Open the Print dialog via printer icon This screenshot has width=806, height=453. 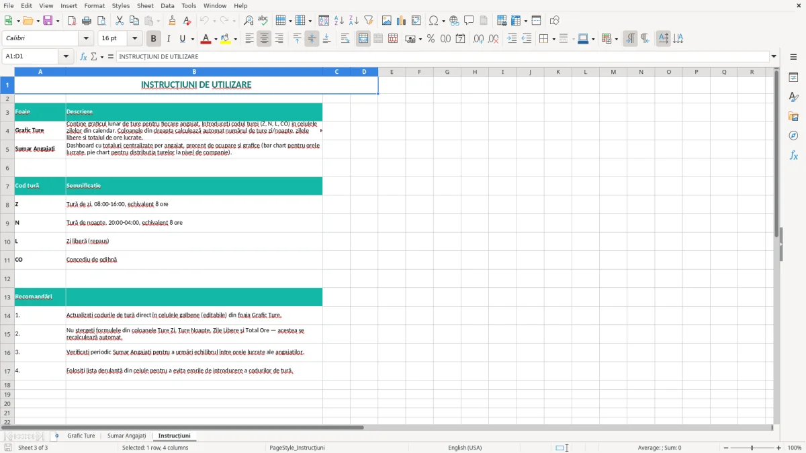[87, 21]
